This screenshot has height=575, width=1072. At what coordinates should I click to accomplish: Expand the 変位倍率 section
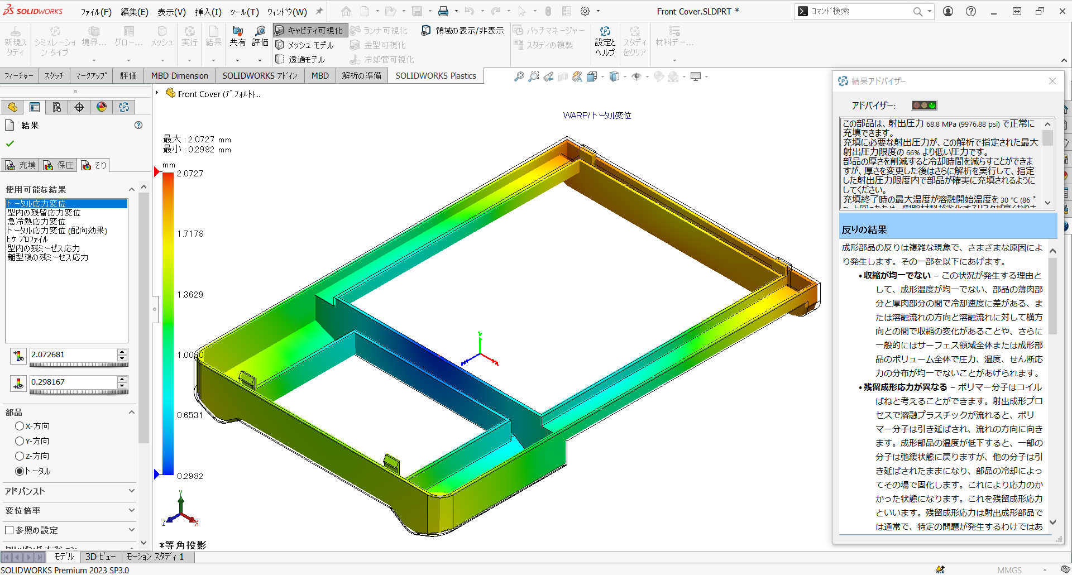coord(132,510)
